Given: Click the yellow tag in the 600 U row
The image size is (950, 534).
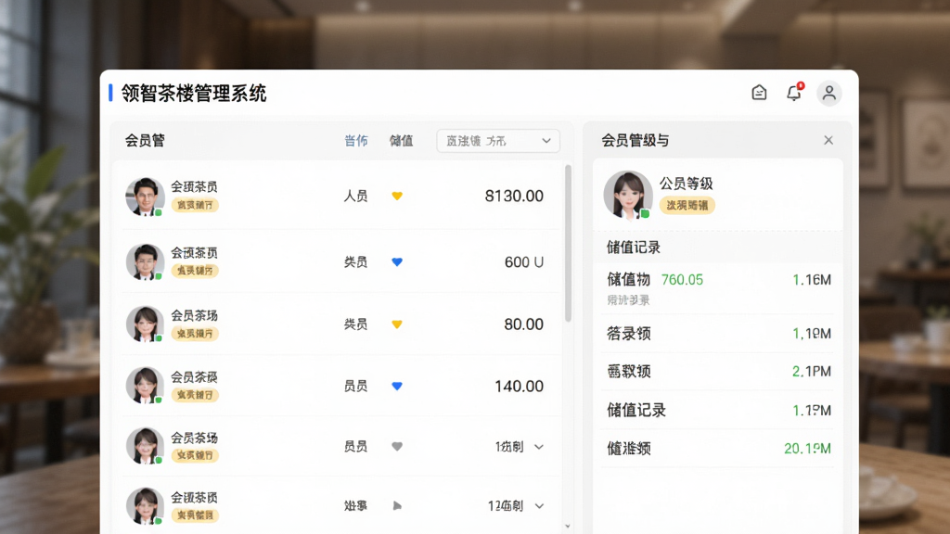Looking at the screenshot, I should 195,271.
